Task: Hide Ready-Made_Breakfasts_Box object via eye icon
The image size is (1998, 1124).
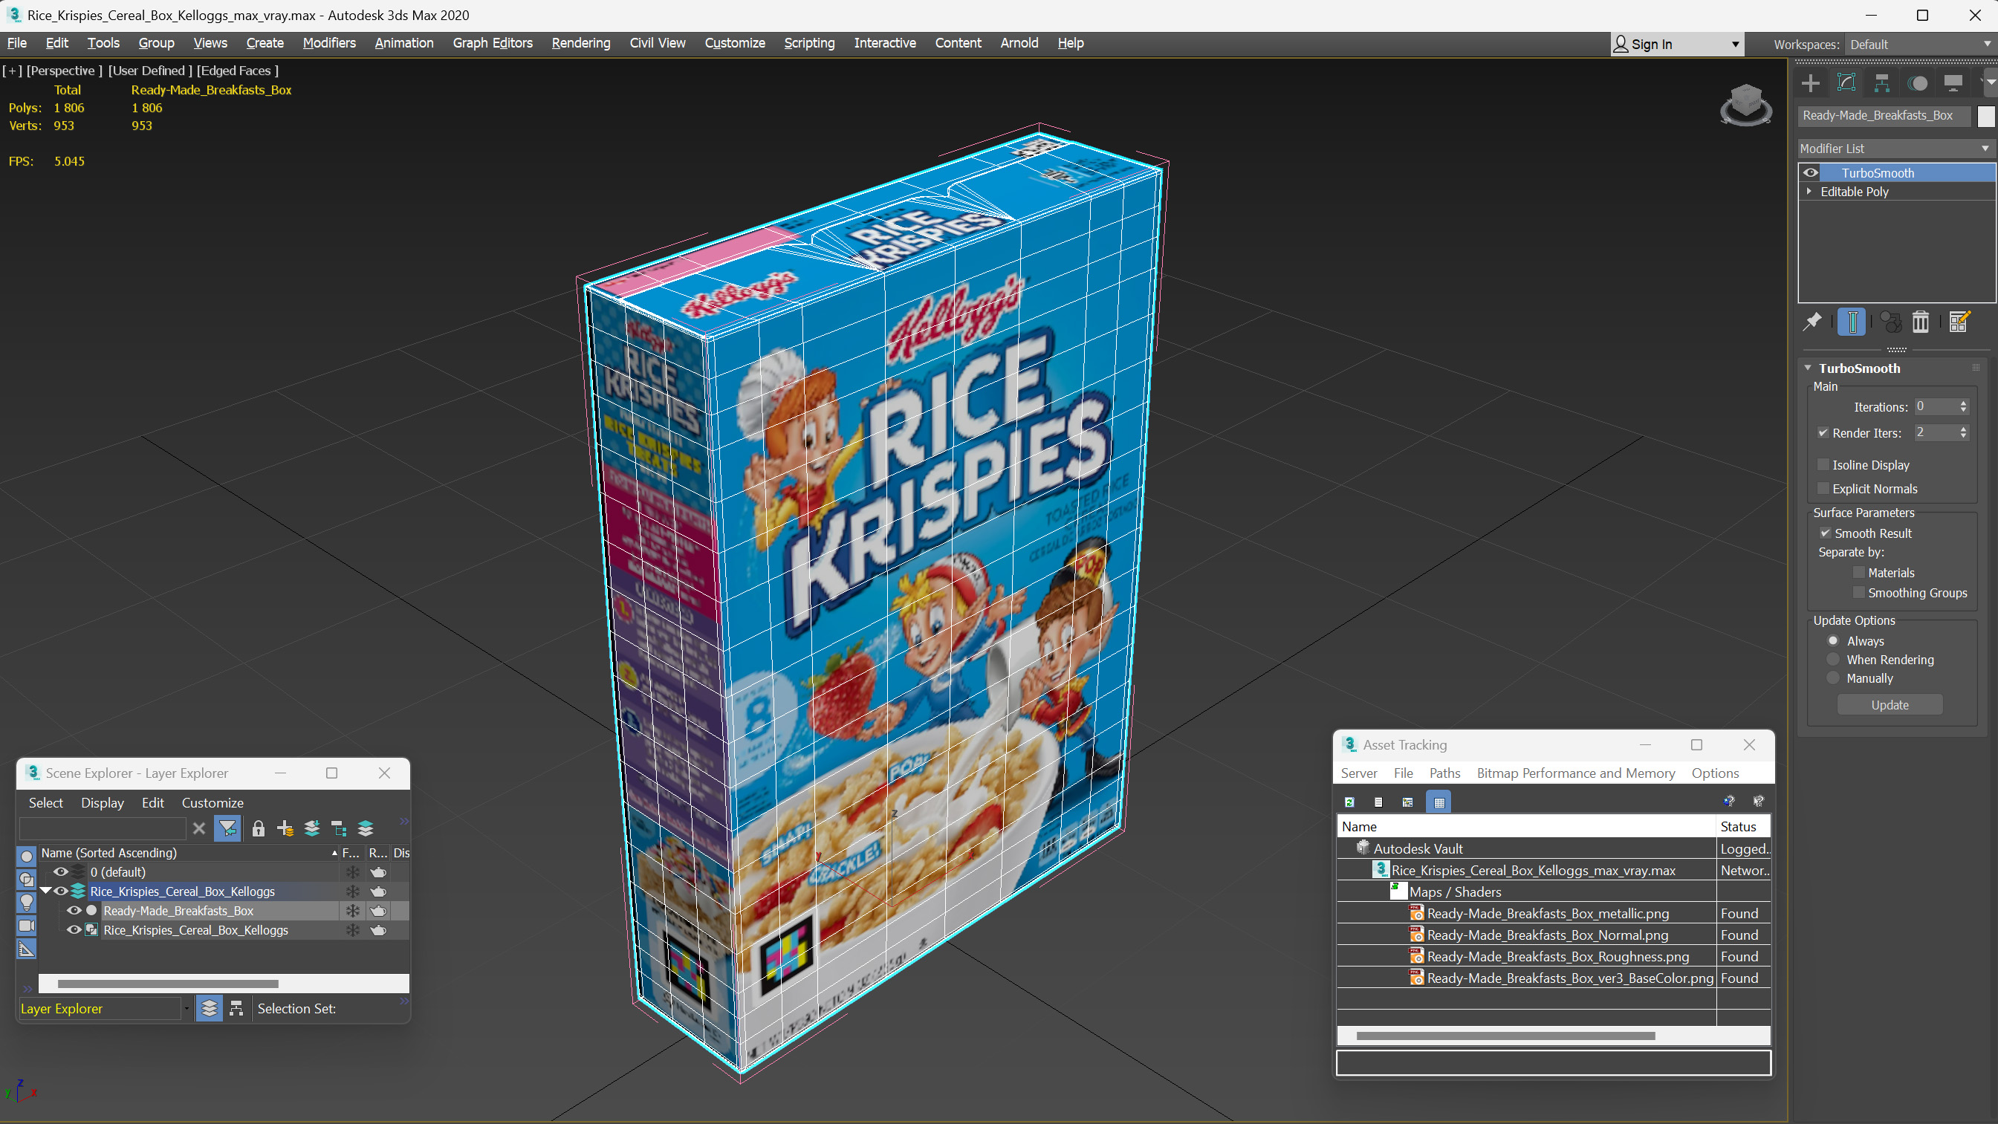Action: [x=74, y=911]
